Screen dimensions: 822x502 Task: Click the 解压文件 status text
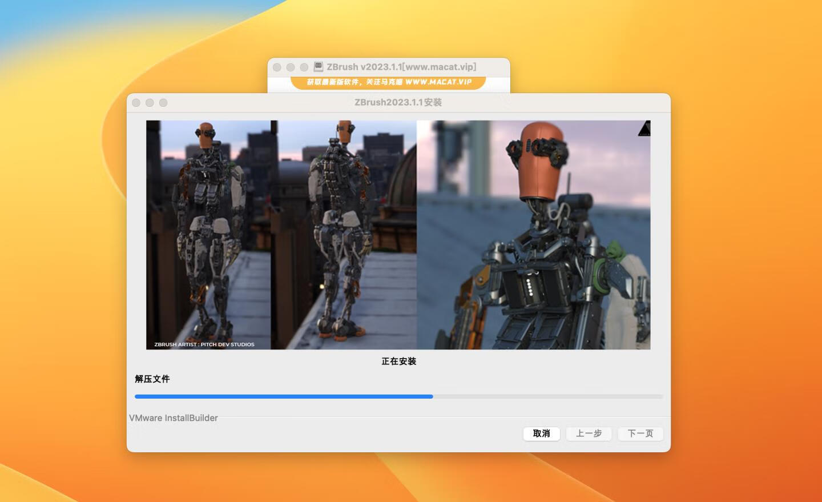[x=152, y=379]
